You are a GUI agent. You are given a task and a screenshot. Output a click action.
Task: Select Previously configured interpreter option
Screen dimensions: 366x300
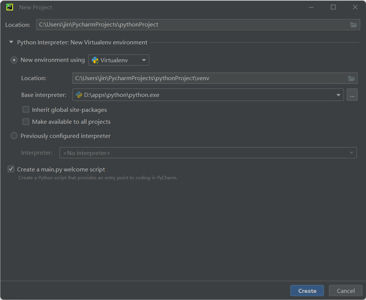coord(14,136)
